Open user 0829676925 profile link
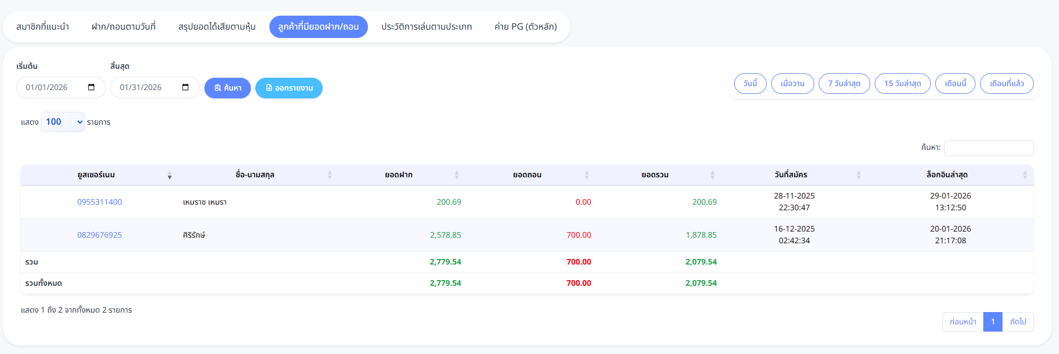1059x354 pixels. (100, 235)
